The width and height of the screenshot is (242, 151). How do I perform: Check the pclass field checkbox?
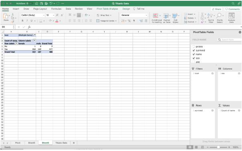194,47
